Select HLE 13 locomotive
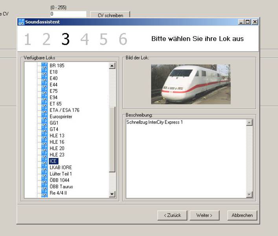The height and width of the screenshot is (236, 278). (57, 136)
